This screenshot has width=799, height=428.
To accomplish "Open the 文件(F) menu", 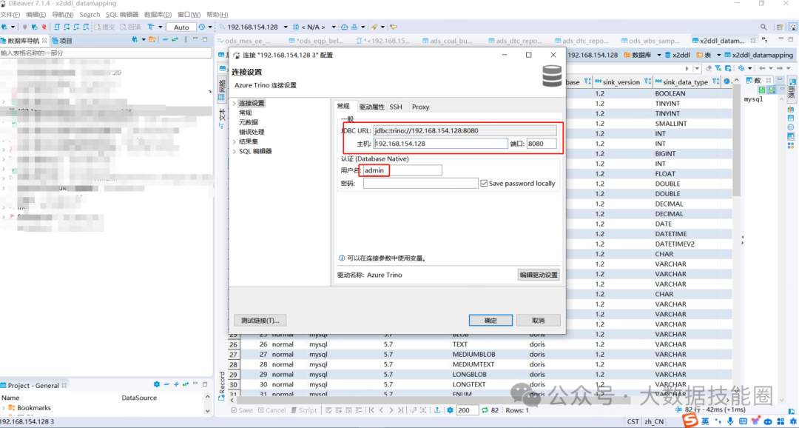I will pos(10,15).
